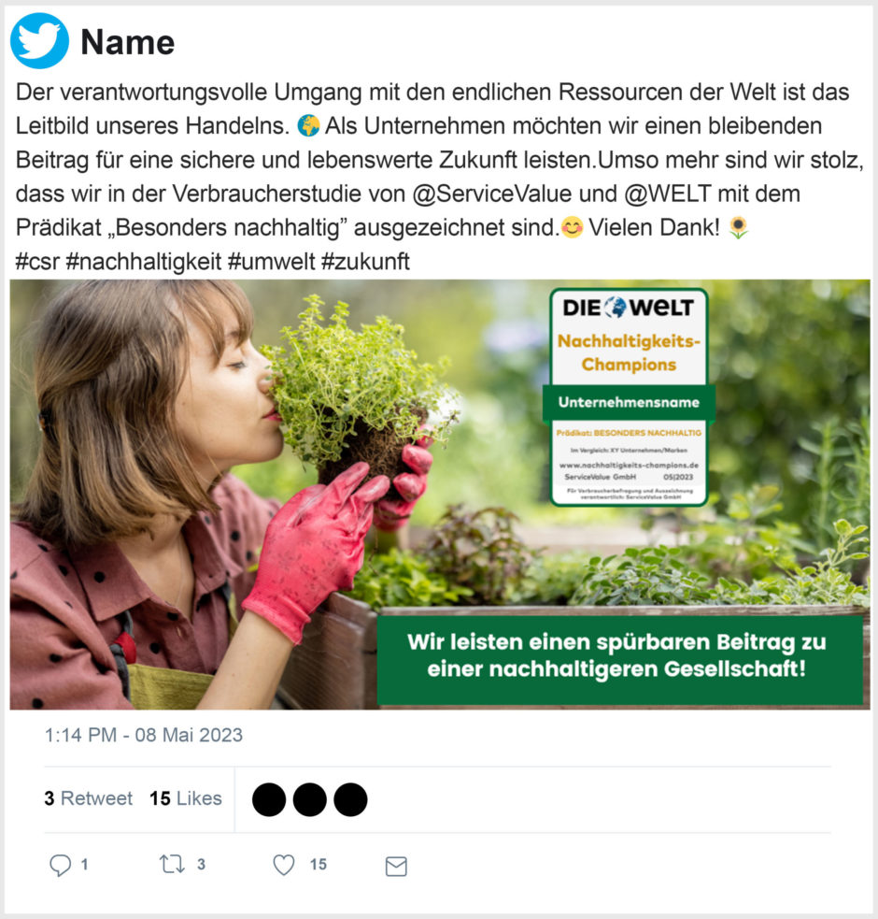
Task: Like the tweet with heart icon
Action: pyautogui.click(x=284, y=865)
